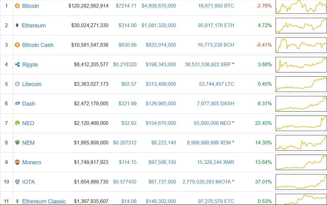327x205 pixels.
Task: Open Bitcoin 7-day price graph
Action: pos(301,7)
